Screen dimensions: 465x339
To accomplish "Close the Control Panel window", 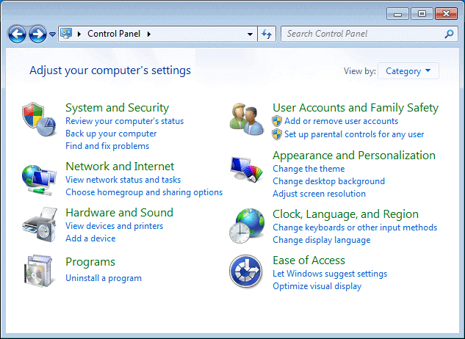I will coord(446,14).
